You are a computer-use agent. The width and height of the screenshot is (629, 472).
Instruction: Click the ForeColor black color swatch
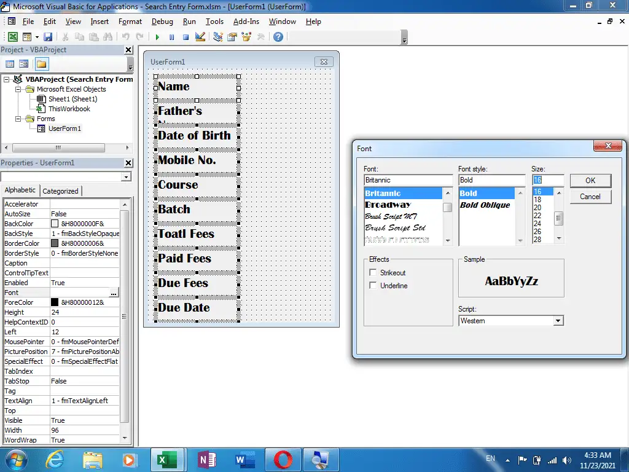click(55, 302)
